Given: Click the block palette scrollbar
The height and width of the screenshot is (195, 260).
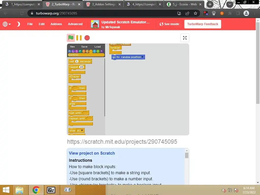Looking at the screenshot, I should (104, 87).
